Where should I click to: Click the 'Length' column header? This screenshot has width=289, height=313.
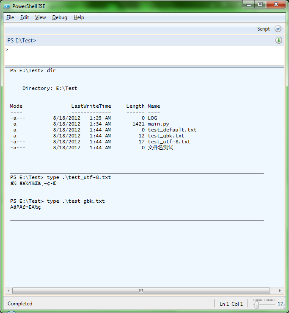pos(135,106)
